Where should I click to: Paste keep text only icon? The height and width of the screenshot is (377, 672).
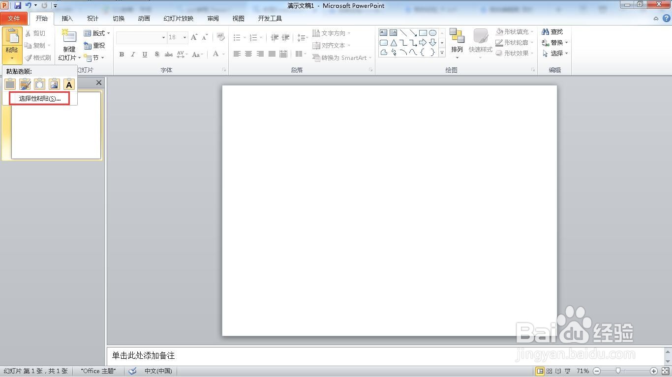click(69, 84)
